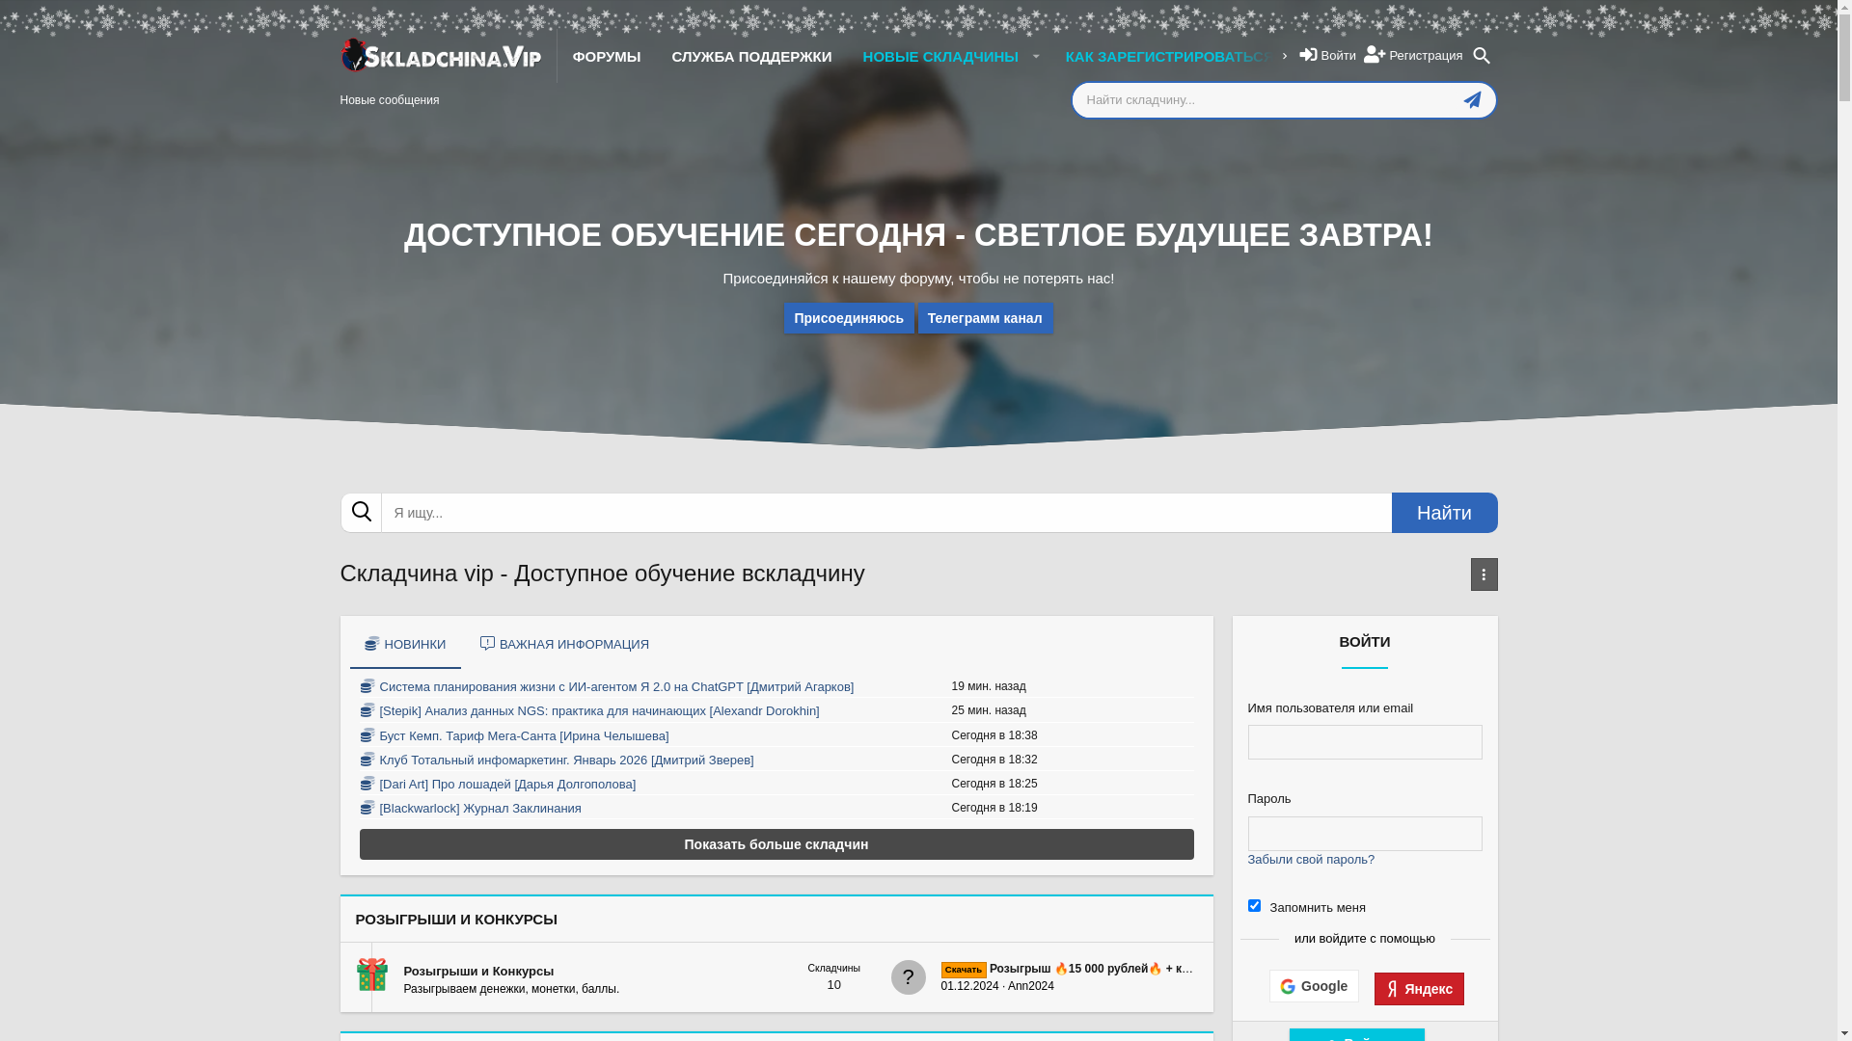Screen dimensions: 1852x1041
Task: Open the three-dot options menu
Action: 1484,574
